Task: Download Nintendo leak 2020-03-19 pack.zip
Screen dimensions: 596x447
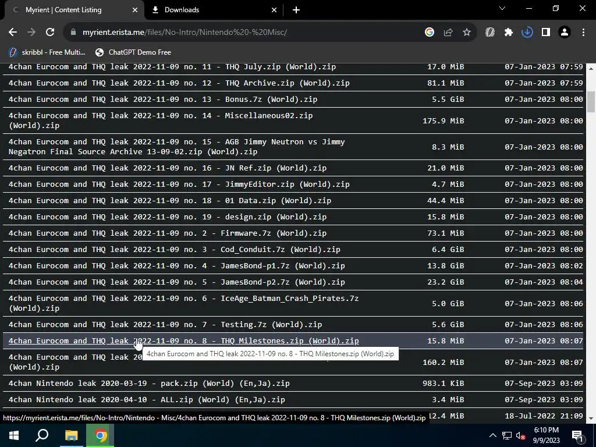Action: (148, 384)
